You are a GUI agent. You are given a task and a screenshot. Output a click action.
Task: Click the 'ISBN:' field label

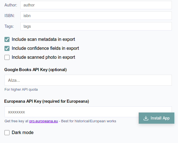9,16
